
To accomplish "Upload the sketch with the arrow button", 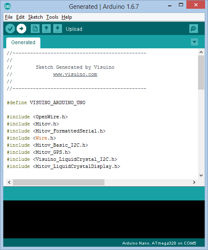I will tap(22, 29).
